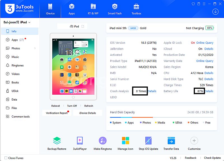Open Common tools in the sidebar
Viewport: 224px width, 161px height.
(x=20, y=116)
